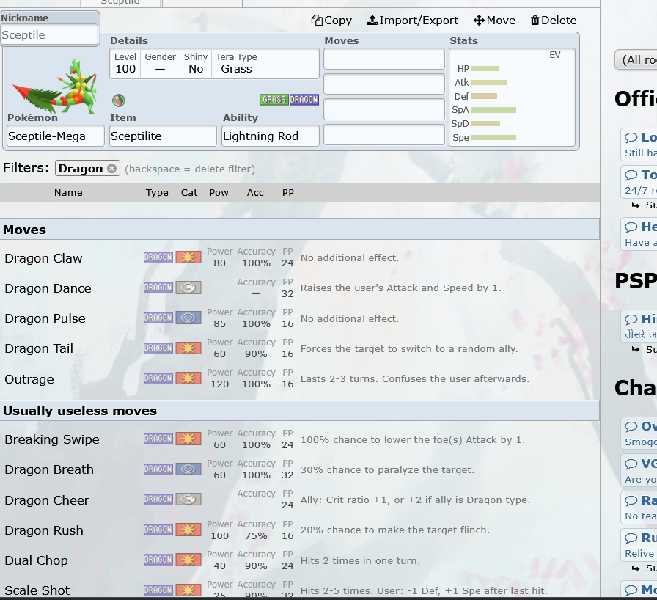The width and height of the screenshot is (657, 600).
Task: Click the Move set button
Action: click(494, 20)
